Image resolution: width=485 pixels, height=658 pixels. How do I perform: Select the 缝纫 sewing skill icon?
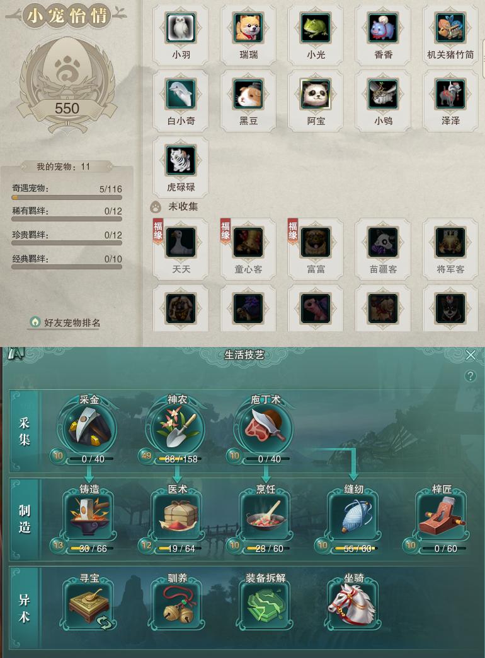point(354,517)
